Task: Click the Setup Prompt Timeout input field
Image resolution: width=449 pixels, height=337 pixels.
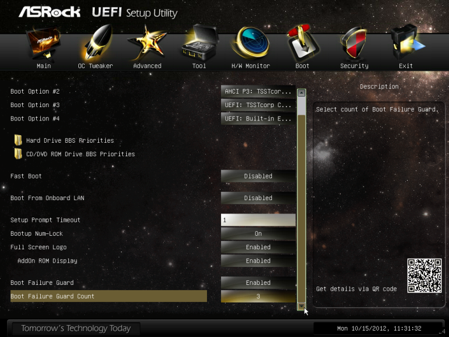Action: point(258,220)
